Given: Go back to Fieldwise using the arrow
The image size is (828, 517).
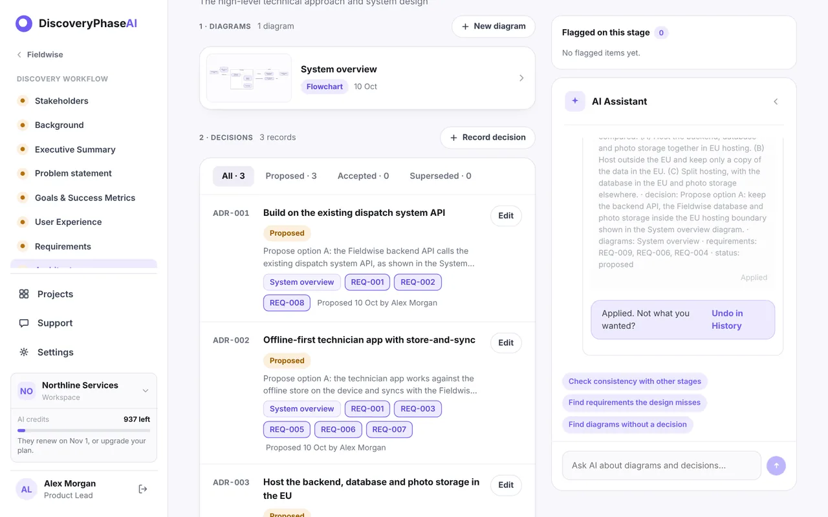Looking at the screenshot, I should 19,55.
